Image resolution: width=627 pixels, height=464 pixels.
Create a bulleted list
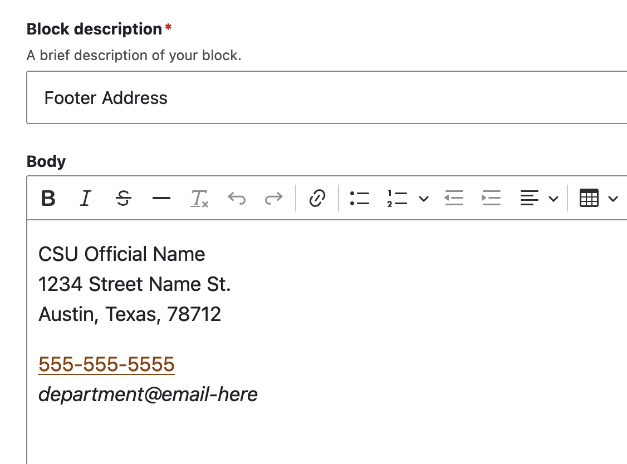360,198
